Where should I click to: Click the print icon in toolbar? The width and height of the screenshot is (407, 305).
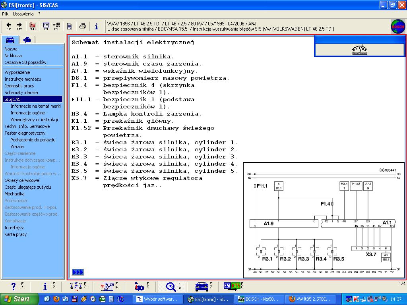(x=83, y=26)
